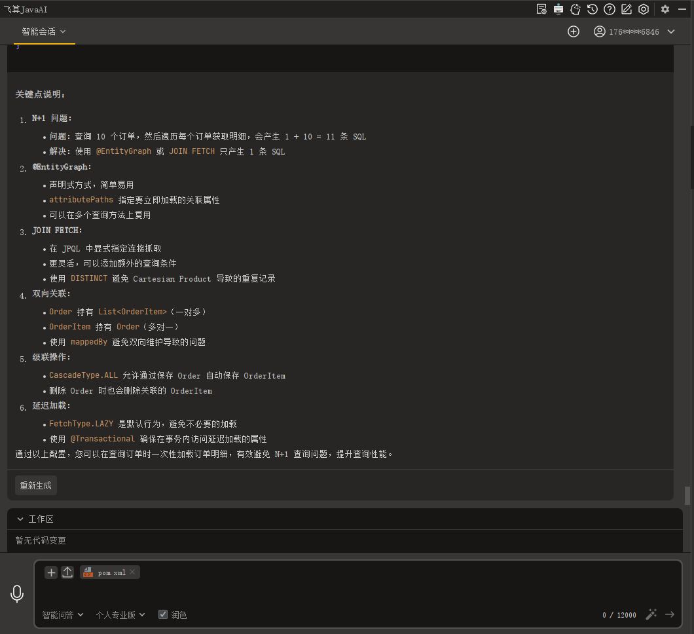The height and width of the screenshot is (634, 694).
Task: Click the 重新生成 button
Action: (36, 486)
